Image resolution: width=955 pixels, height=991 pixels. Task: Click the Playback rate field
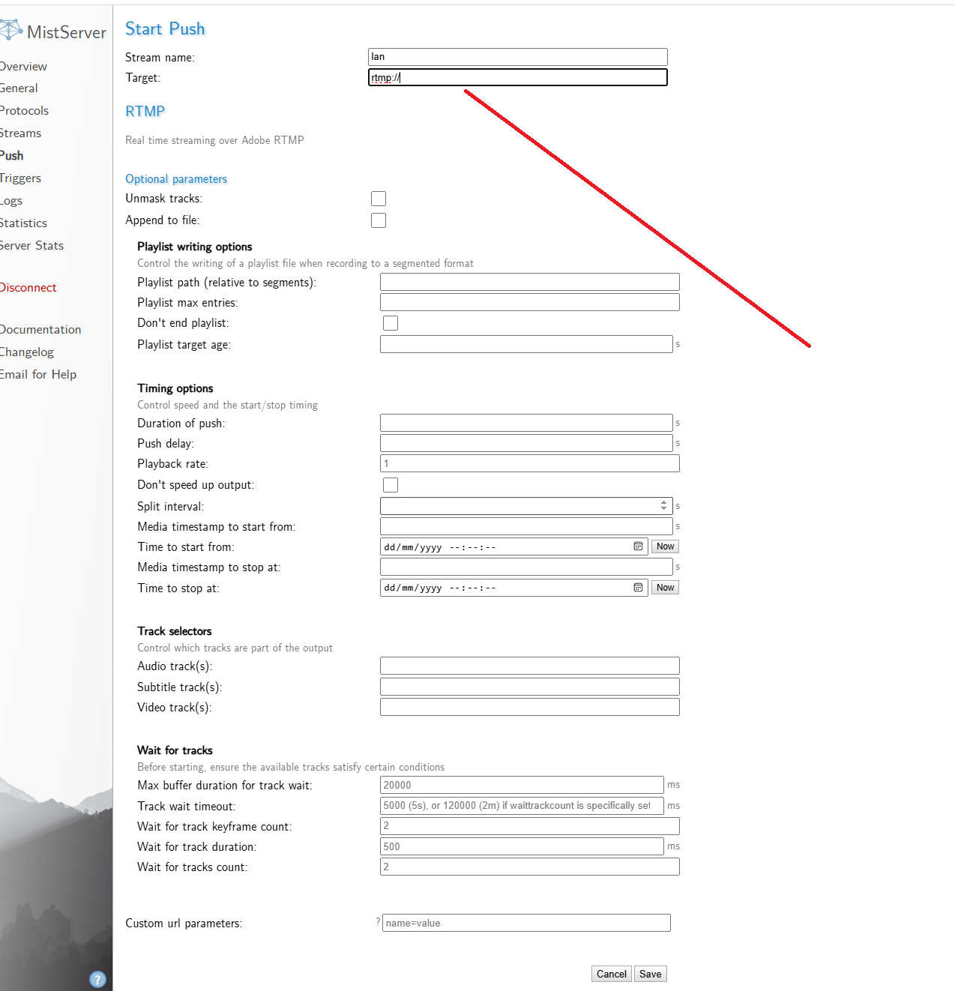(x=530, y=463)
